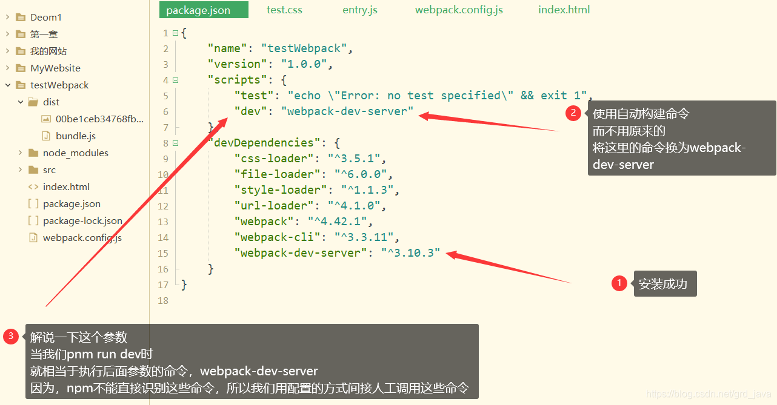Select the src folder row
This screenshot has width=777, height=405.
click(49, 170)
